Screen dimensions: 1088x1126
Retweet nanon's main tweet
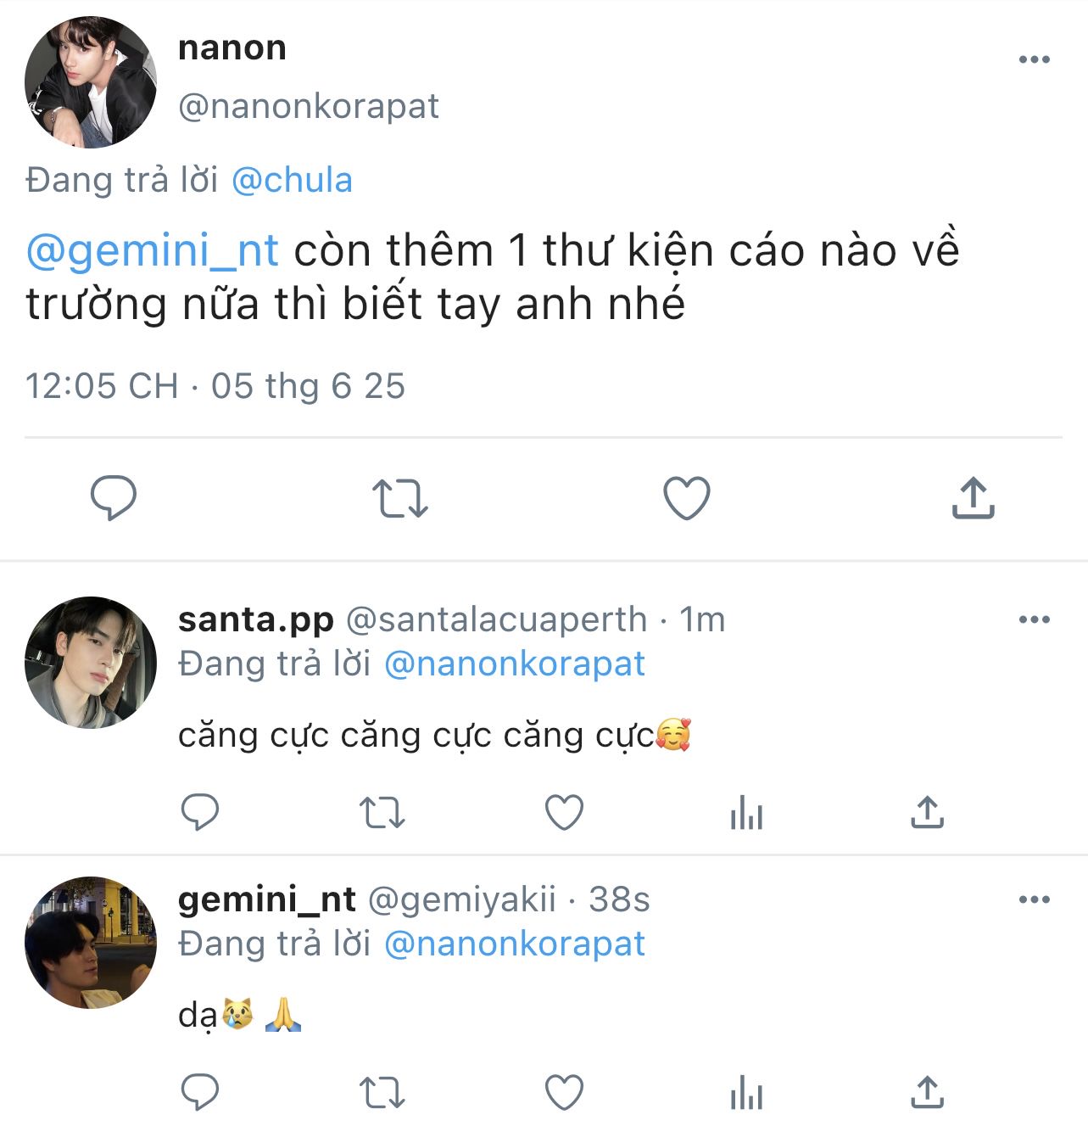click(400, 498)
